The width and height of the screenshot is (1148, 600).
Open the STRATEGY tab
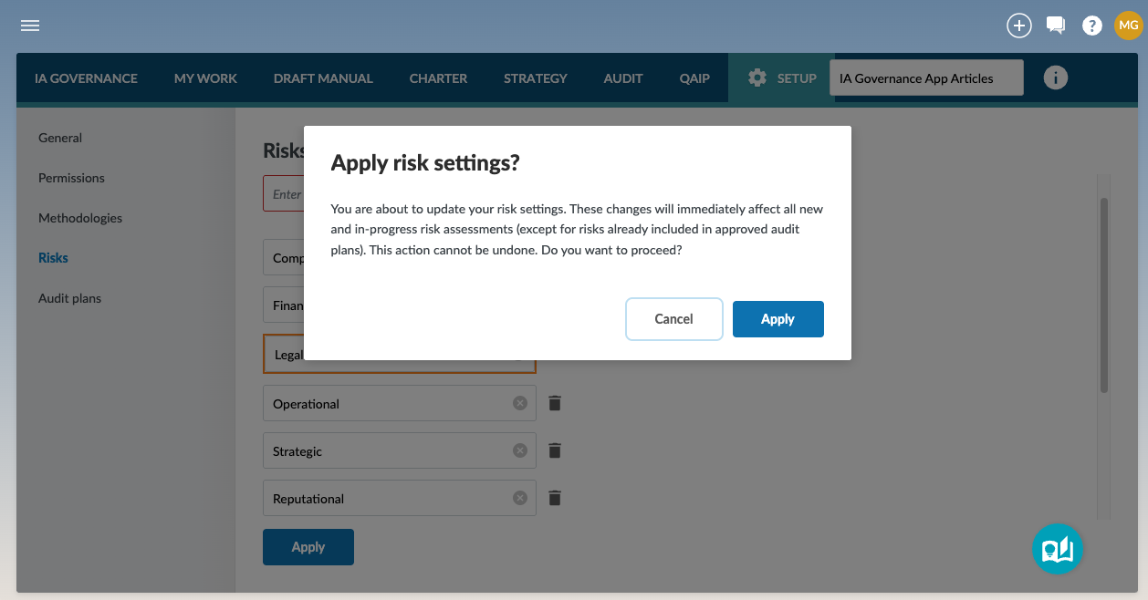pos(536,78)
